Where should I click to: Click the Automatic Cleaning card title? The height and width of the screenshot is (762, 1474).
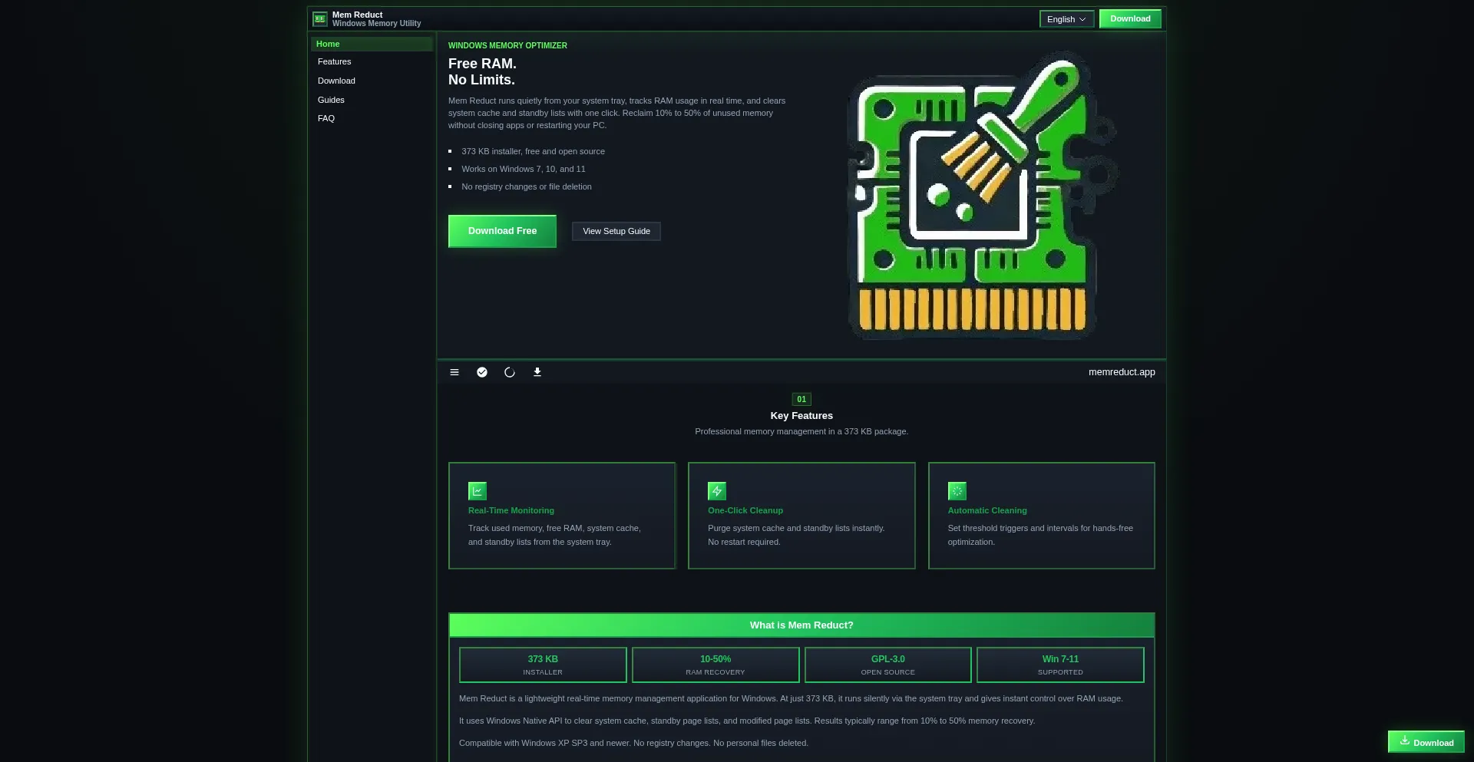point(987,510)
